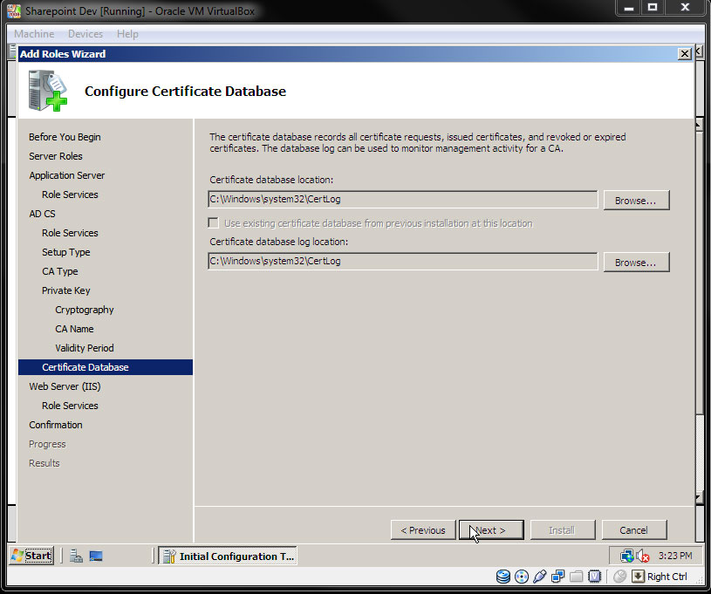Viewport: 711px width, 594px height.
Task: Open the Help menu
Action: coord(127,34)
